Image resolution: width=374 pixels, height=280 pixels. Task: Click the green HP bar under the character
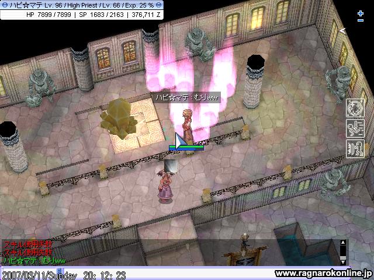186,148
